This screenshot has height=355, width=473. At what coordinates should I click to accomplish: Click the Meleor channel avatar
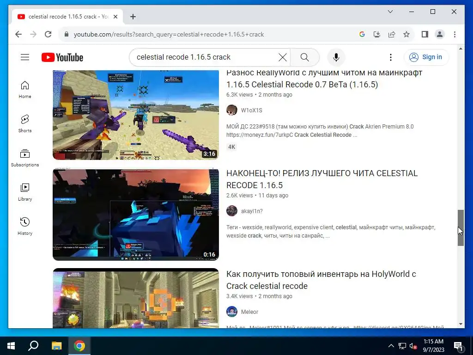(x=232, y=312)
